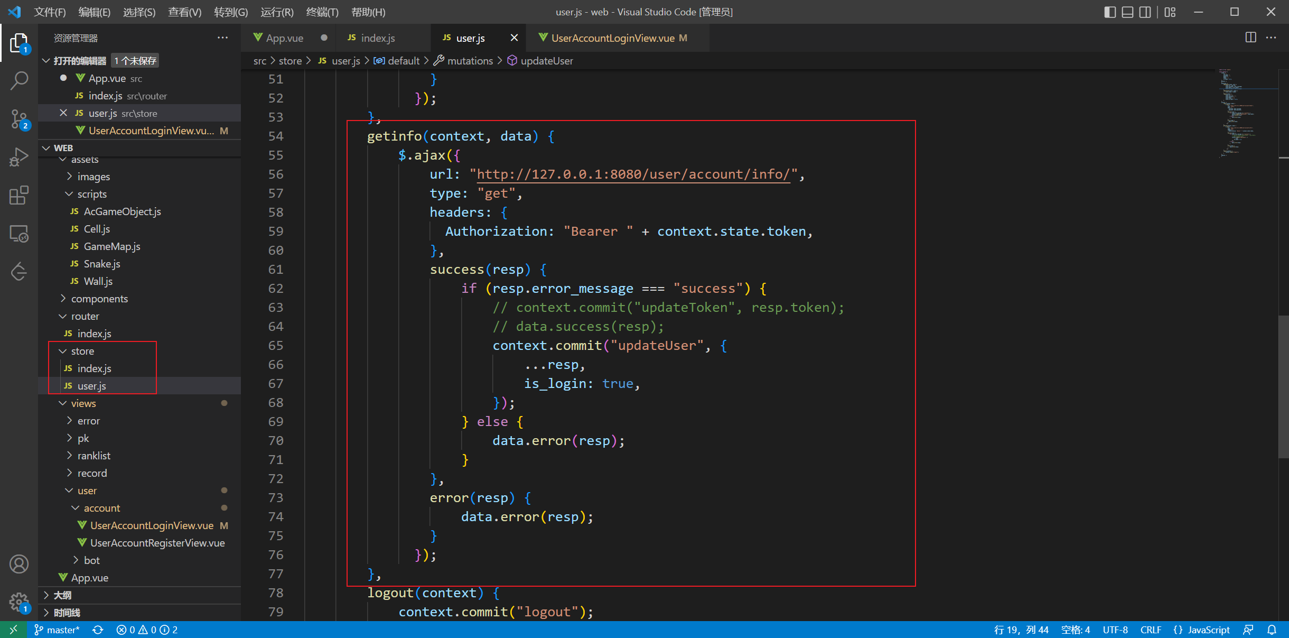This screenshot has width=1289, height=638.
Task: Expand the 大纲 outline section
Action: pos(62,595)
